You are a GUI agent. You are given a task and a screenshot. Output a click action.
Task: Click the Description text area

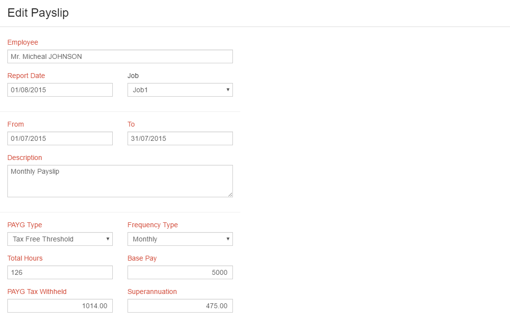[x=120, y=181]
